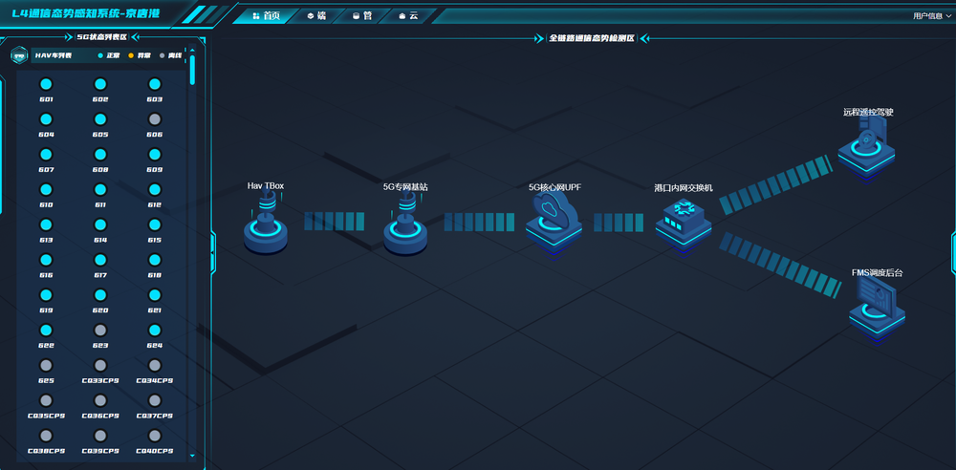This screenshot has width=956, height=470.
Task: Switch to the 端 tab
Action: pyautogui.click(x=316, y=16)
